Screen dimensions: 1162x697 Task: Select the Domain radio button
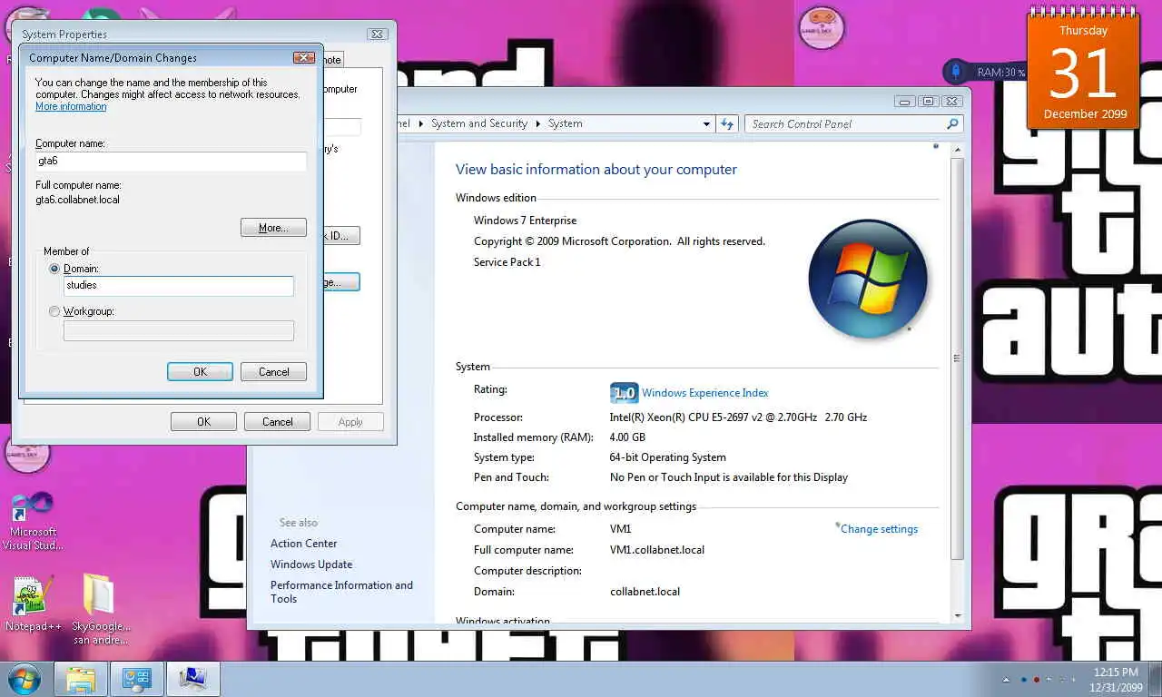point(54,269)
